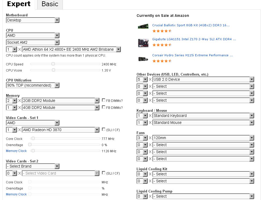
Task: Click the Gigabyte motherboard product image
Action: click(x=143, y=43)
